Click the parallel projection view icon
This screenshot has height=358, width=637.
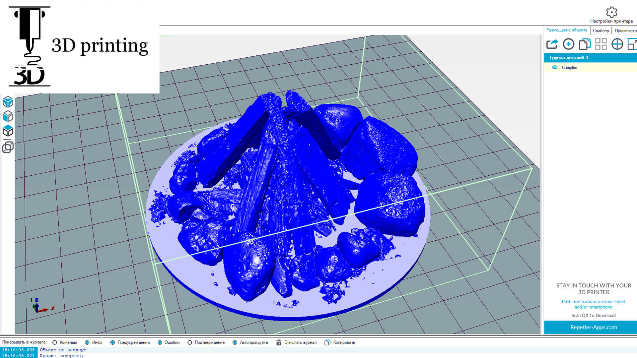pos(8,147)
